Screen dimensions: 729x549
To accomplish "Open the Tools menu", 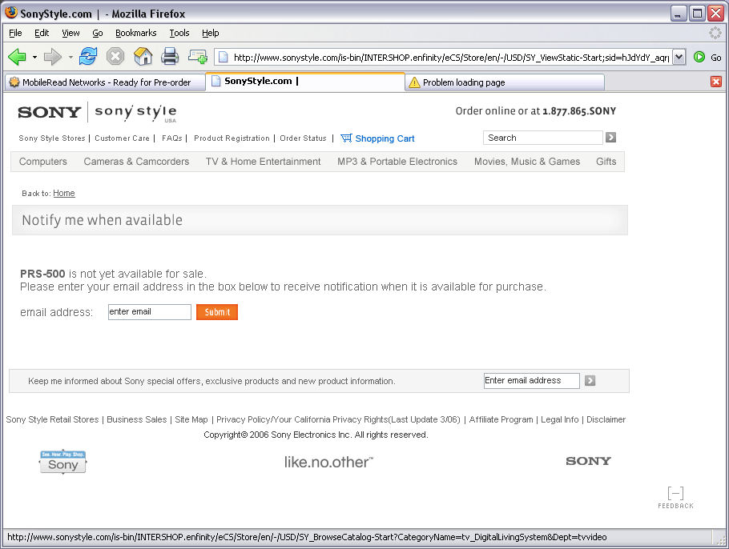I will [x=179, y=33].
